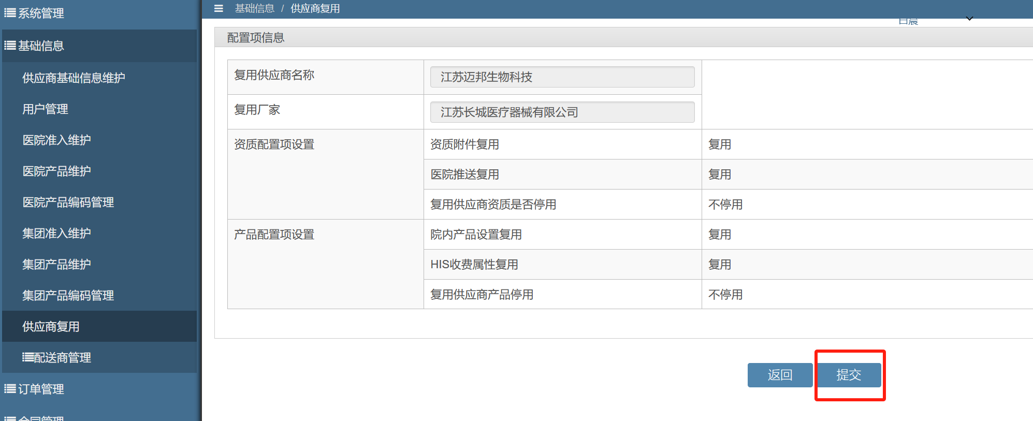Click the 产品配置项设置 group cell
1033x421 pixels.
pos(326,264)
